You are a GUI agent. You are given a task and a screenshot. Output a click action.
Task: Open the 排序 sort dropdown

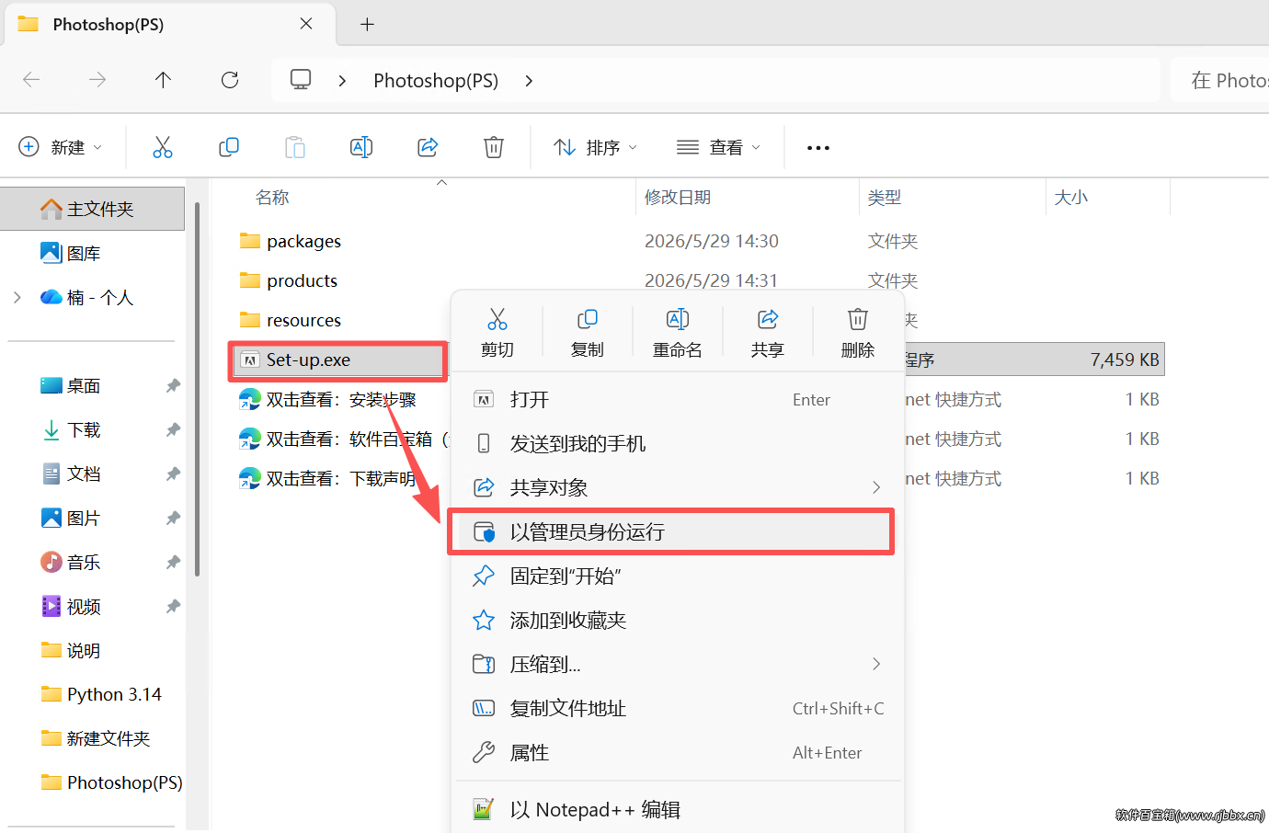click(x=596, y=147)
